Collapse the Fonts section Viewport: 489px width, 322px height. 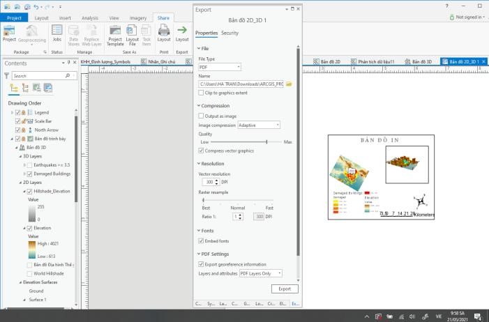[x=199, y=231]
